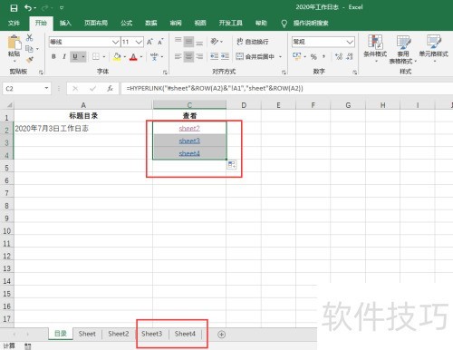Image resolution: width=453 pixels, height=350 pixels.
Task: Switch to 帮助 Help tab
Action: pos(261,23)
